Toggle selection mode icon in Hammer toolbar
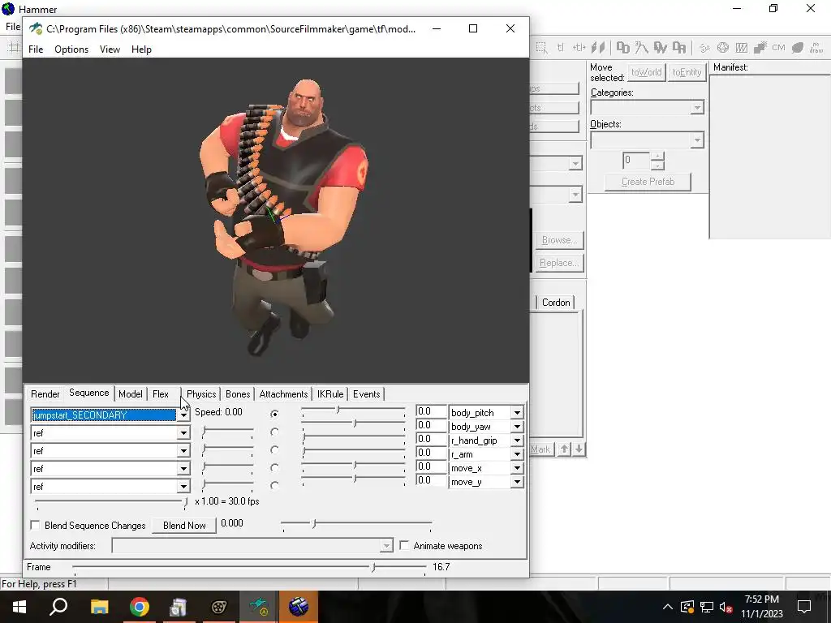This screenshot has width=831, height=623. [x=541, y=48]
